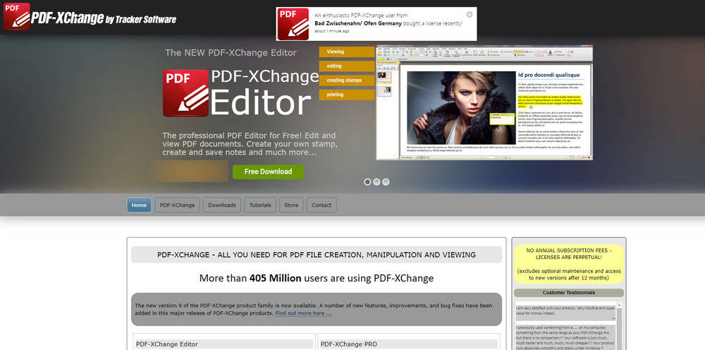This screenshot has height=350, width=705.
Task: Click 'The NEW PDF-XChange Editor' banner text
Action: 231,53
